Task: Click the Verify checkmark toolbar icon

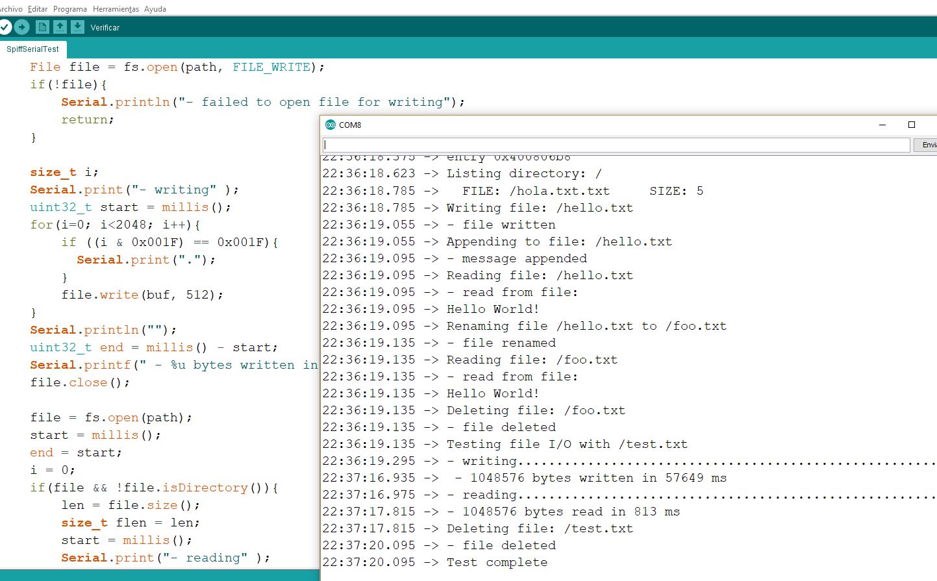Action: 4,27
